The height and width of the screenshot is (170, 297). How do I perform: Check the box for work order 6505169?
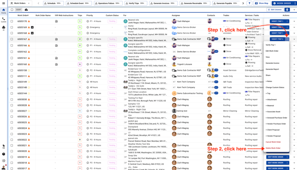pos(12,27)
